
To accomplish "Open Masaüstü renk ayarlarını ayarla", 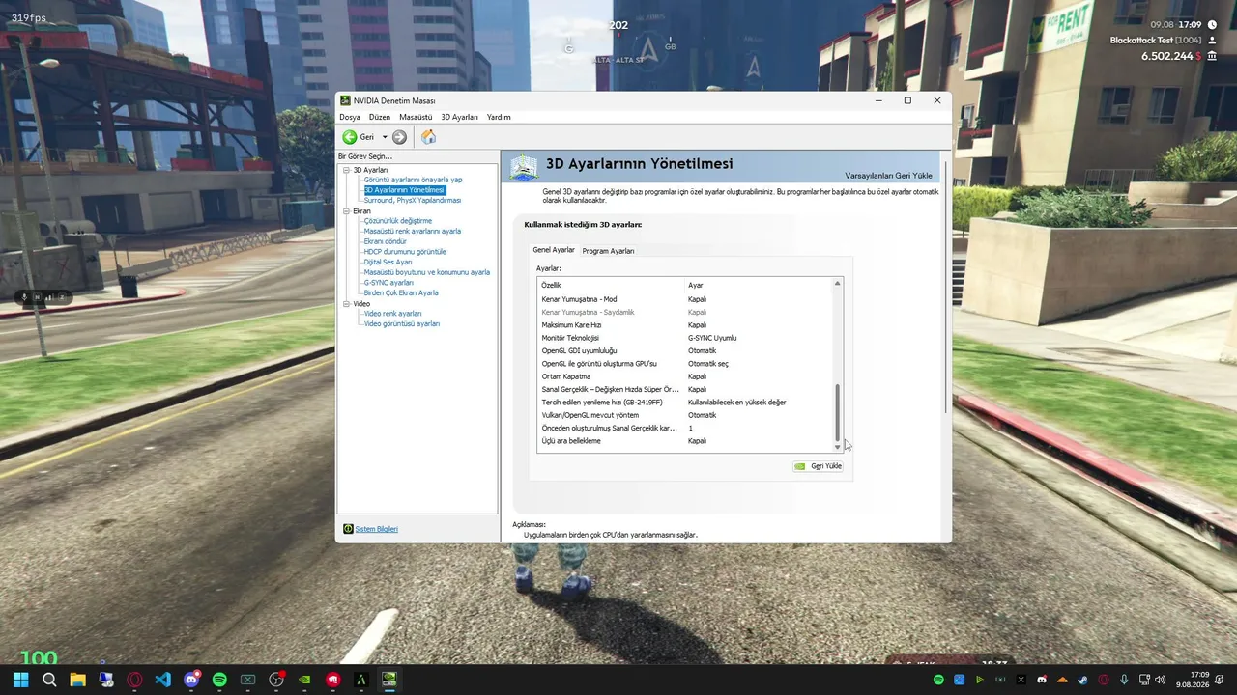I will point(412,232).
